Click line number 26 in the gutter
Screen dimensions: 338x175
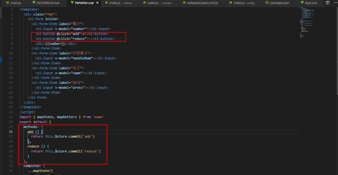10,132
